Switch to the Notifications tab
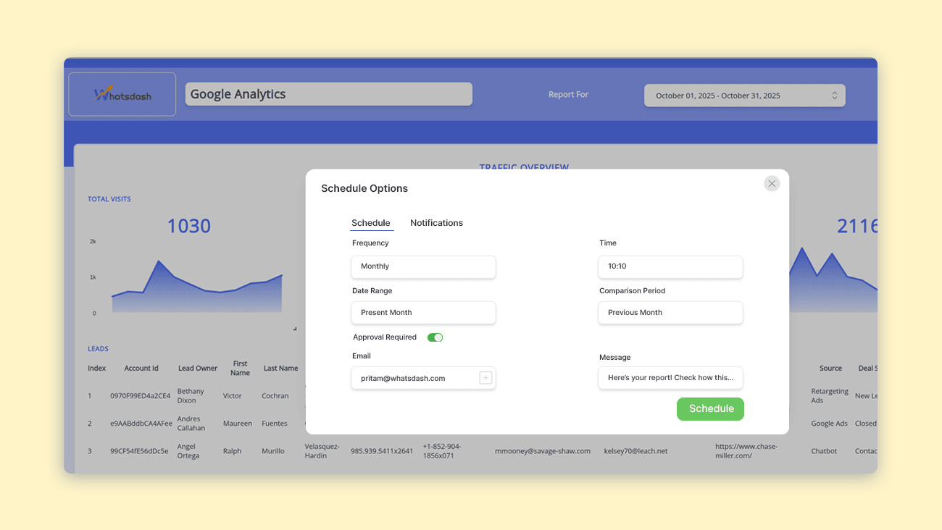The height and width of the screenshot is (530, 942). click(x=436, y=222)
